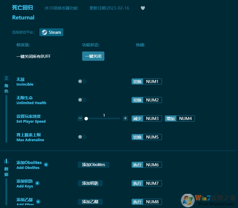Screen dimensions: 238x208
Task: Click the 热键 column header
Action: (141, 45)
